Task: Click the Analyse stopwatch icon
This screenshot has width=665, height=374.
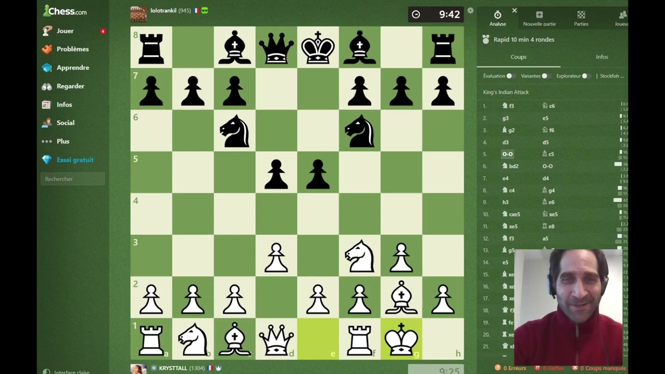Action: coord(498,15)
